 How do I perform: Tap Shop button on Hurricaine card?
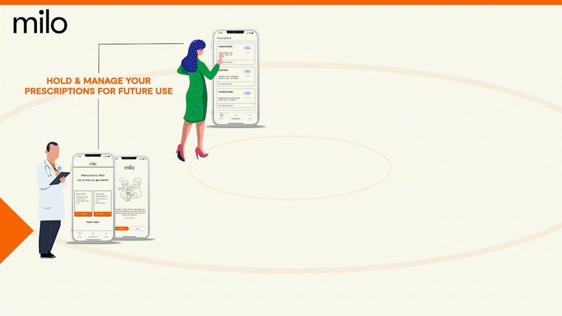[x=247, y=93]
